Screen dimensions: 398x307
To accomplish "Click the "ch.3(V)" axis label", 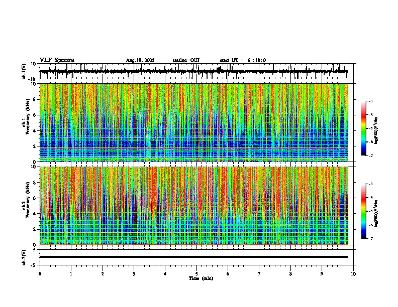I will [24, 257].
